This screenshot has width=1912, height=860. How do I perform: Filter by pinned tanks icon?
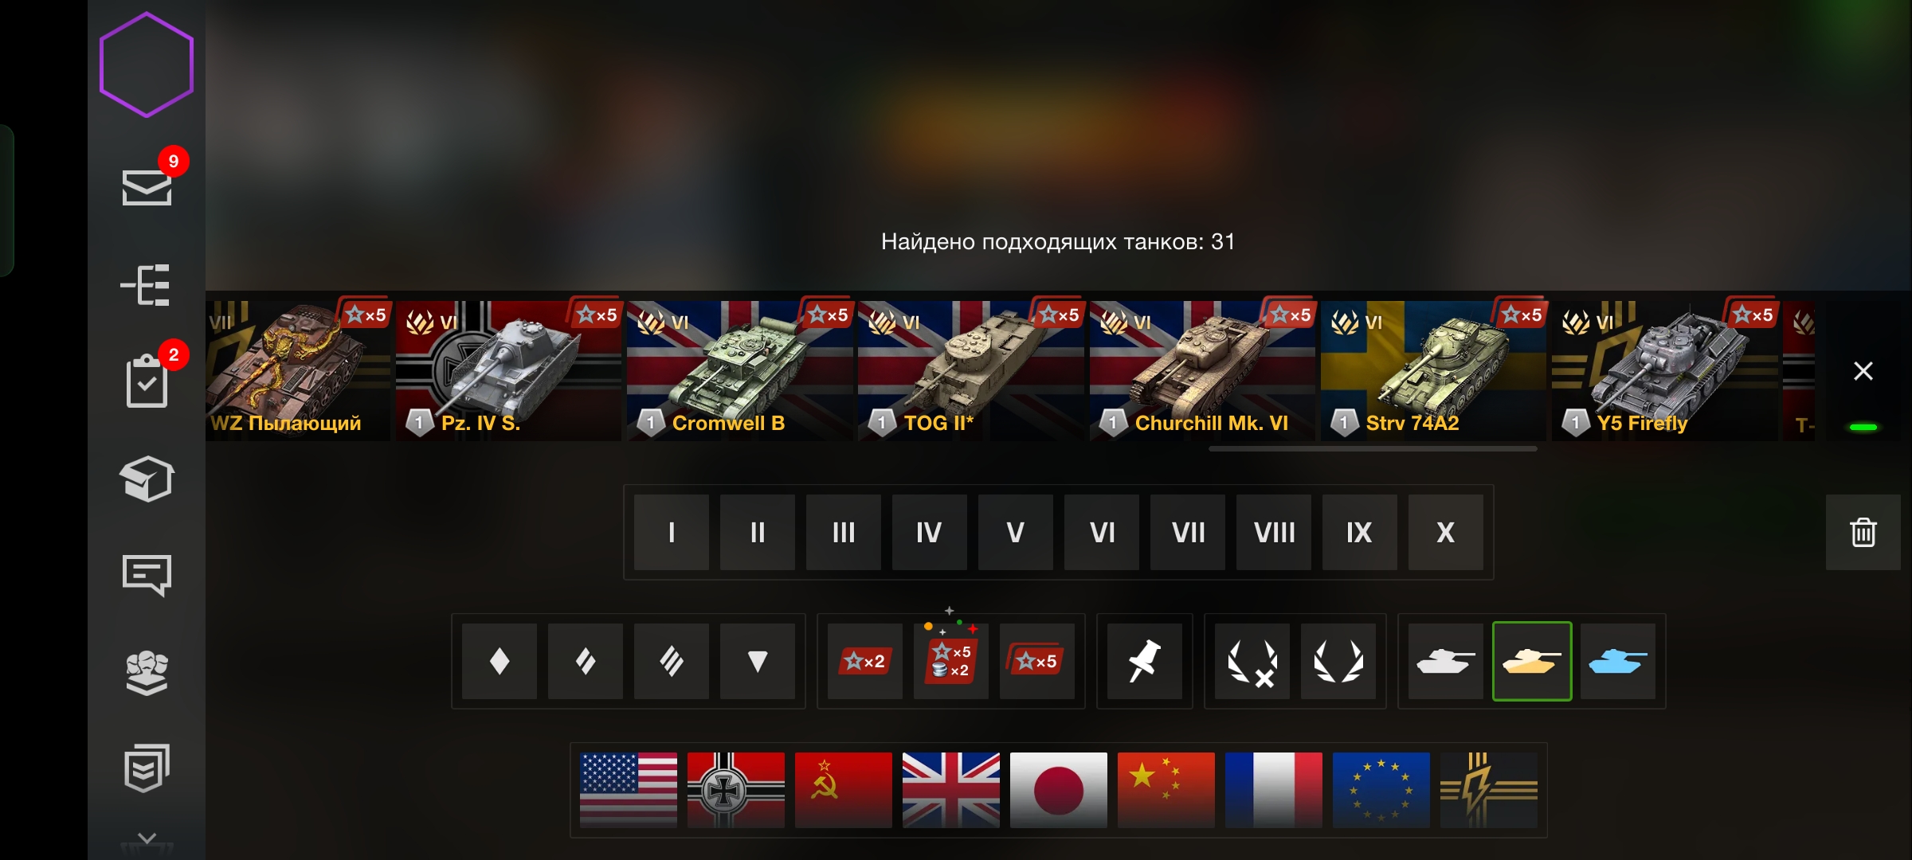click(x=1144, y=661)
